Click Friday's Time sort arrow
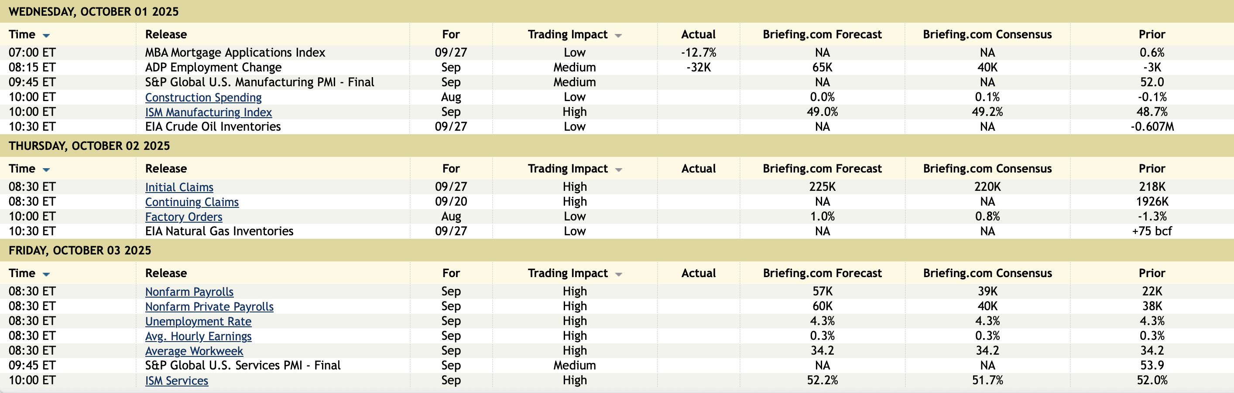Viewport: 1234px width, 393px height. (46, 274)
